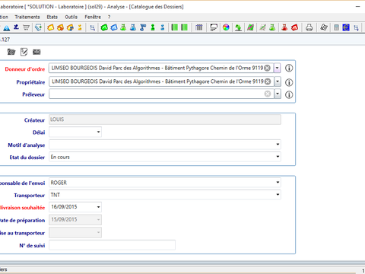The width and height of the screenshot is (365, 274).
Task: Show info for Préleveur
Action: pos(289,94)
